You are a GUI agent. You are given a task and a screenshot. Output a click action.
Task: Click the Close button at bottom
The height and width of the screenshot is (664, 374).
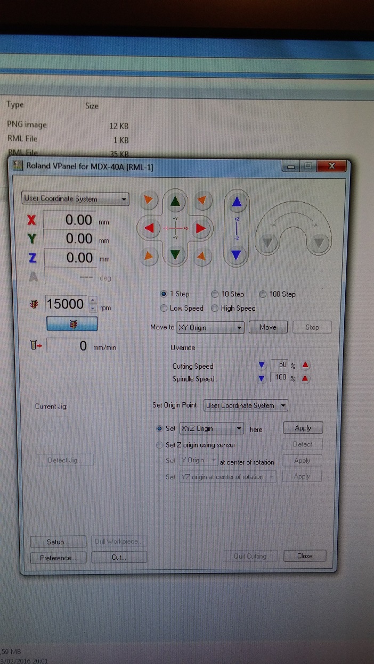[x=305, y=555]
